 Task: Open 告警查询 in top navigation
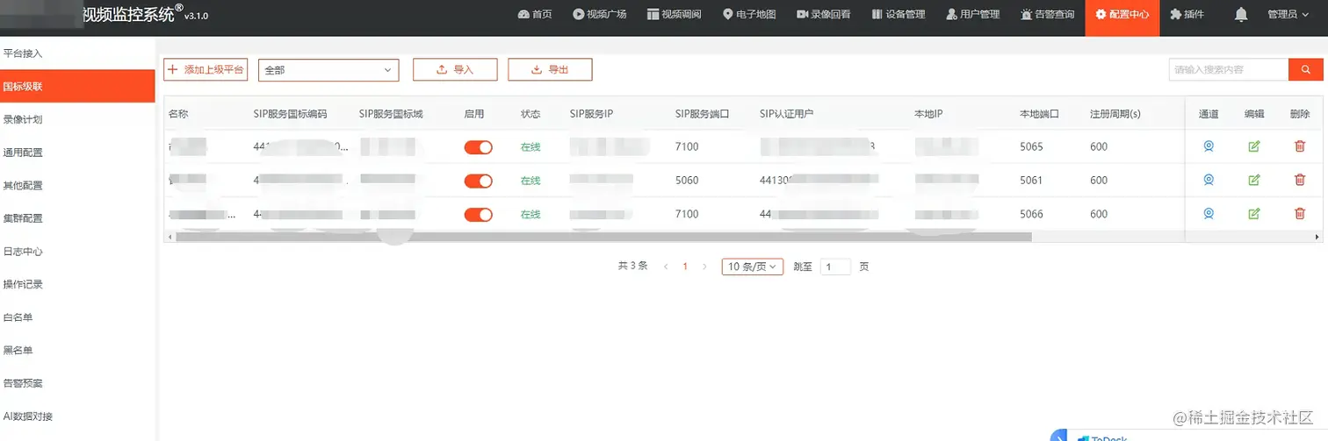click(1048, 15)
